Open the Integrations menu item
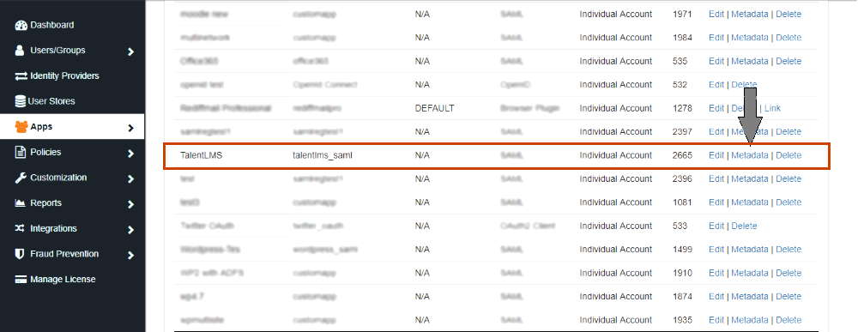The image size is (858, 332). pos(53,229)
